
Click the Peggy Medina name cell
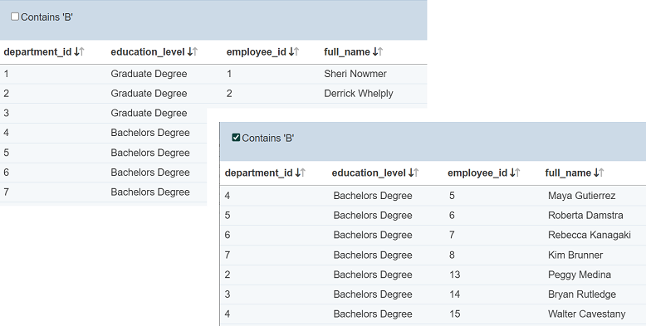(580, 275)
